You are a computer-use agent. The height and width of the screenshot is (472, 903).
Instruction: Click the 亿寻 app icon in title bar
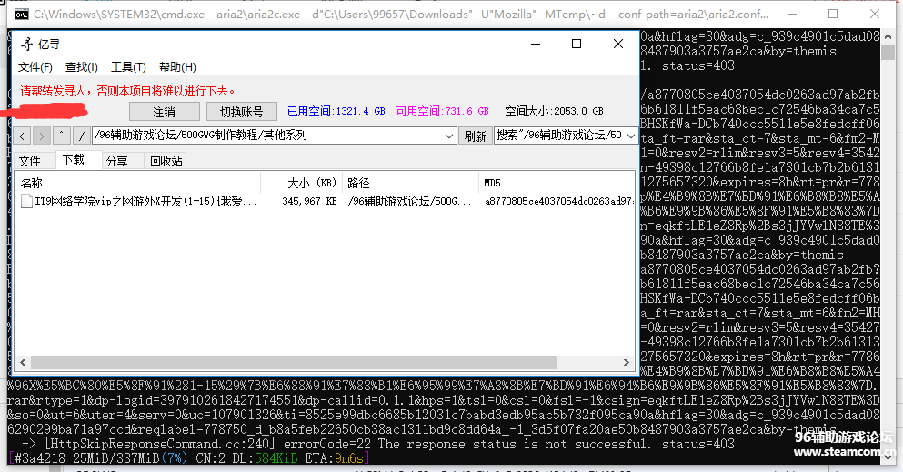point(25,44)
